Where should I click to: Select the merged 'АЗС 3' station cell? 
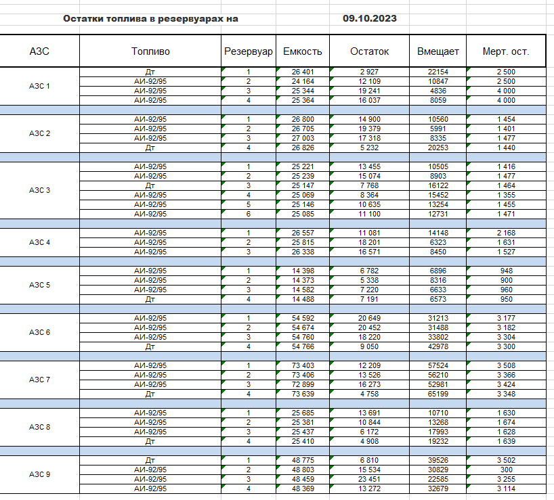(39, 190)
